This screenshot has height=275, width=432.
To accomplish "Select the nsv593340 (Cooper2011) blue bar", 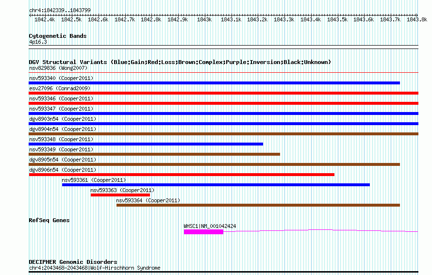I will tap(215, 83).
